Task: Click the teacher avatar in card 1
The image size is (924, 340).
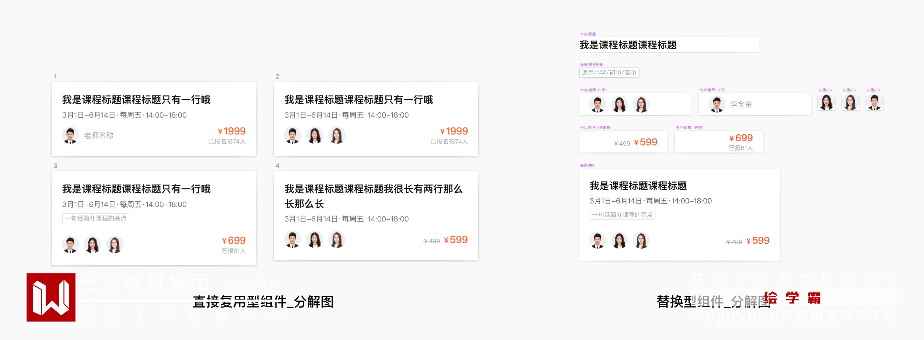Action: (x=70, y=135)
